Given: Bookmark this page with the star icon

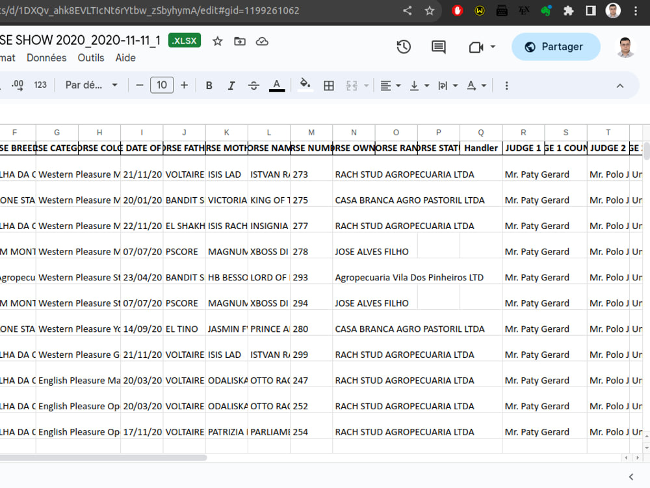Looking at the screenshot, I should 430,10.
